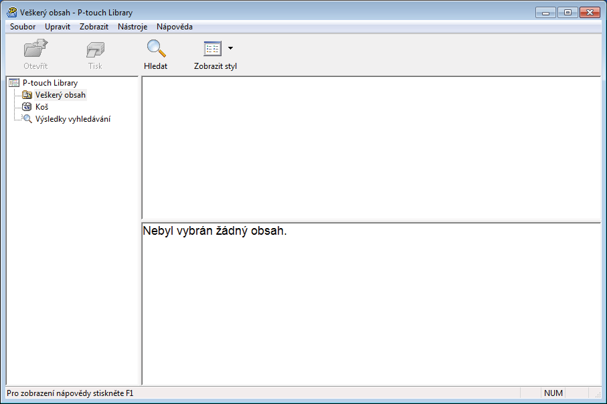Open the Nástroje menu
The width and height of the screenshot is (607, 404).
click(x=133, y=27)
